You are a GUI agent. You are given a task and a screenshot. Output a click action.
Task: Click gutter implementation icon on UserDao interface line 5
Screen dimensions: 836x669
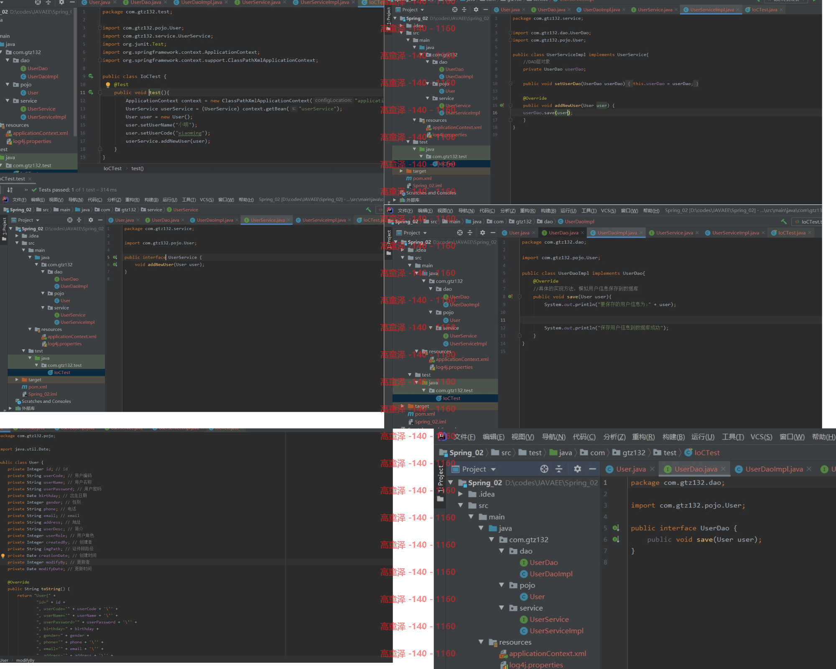(616, 528)
